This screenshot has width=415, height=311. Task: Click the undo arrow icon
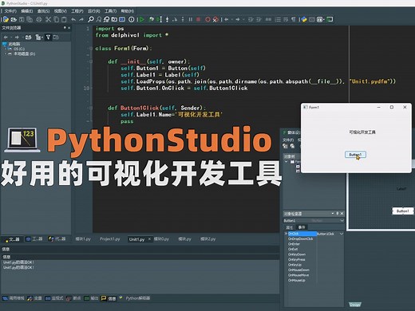(x=73, y=19)
